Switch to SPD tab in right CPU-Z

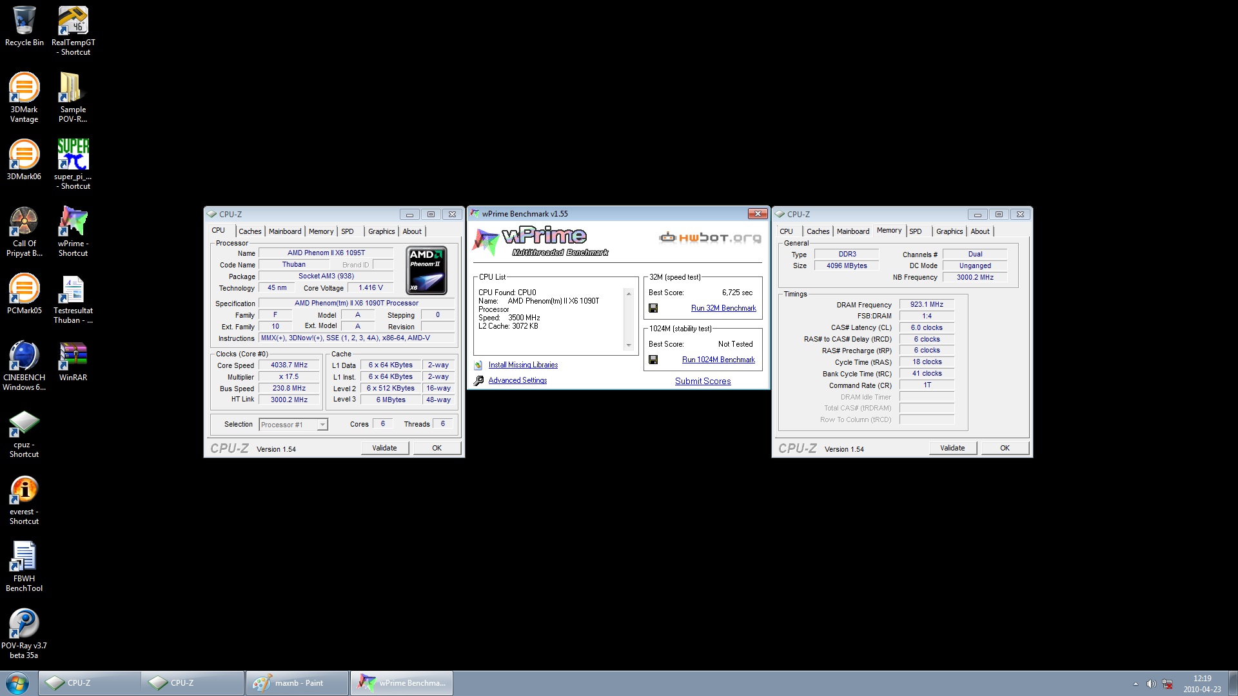[916, 231]
